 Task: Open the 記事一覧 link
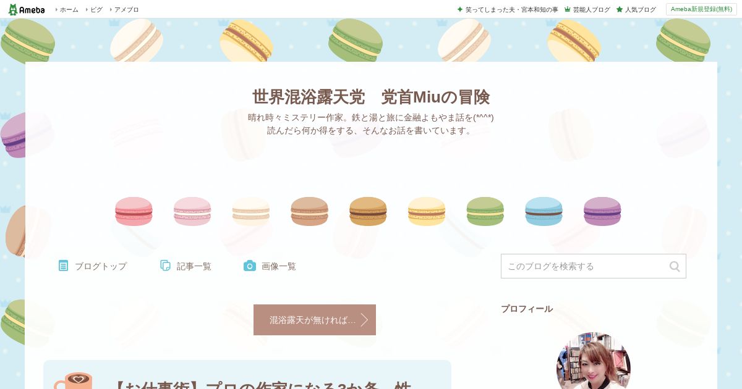point(194,266)
